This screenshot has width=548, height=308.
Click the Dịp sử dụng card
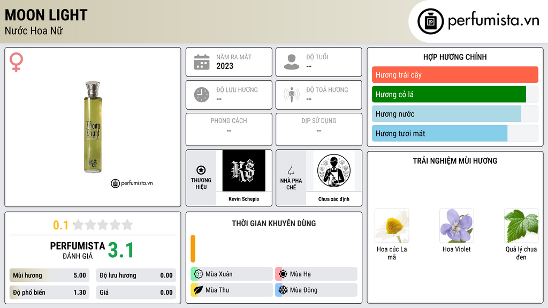[319, 129]
